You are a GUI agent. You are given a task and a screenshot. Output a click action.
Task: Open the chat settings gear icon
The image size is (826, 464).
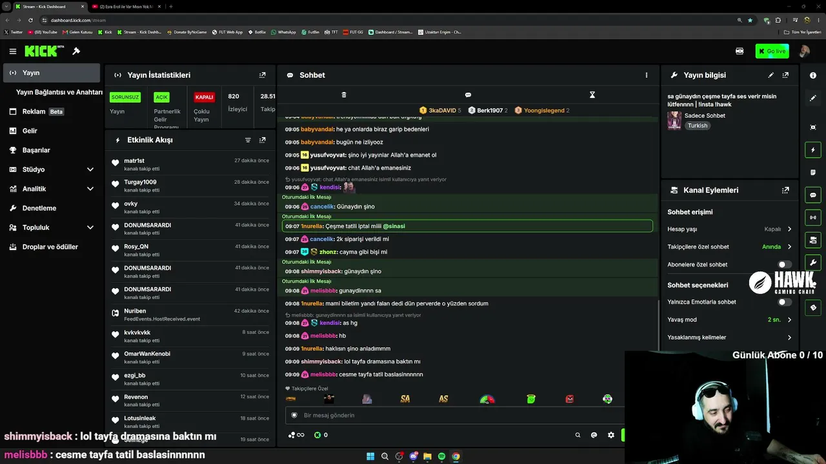(611, 435)
